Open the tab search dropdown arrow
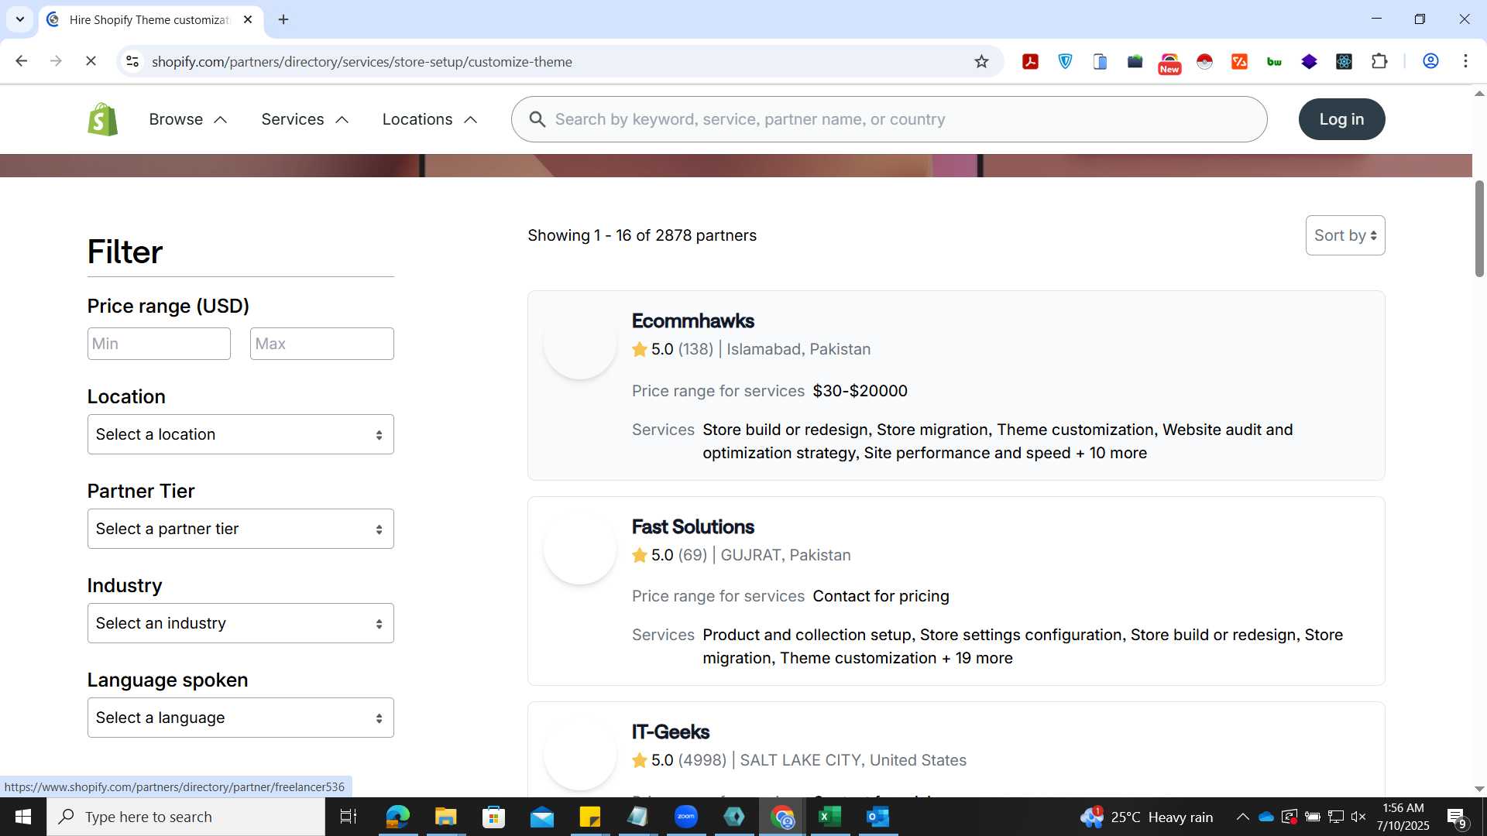 [x=20, y=19]
